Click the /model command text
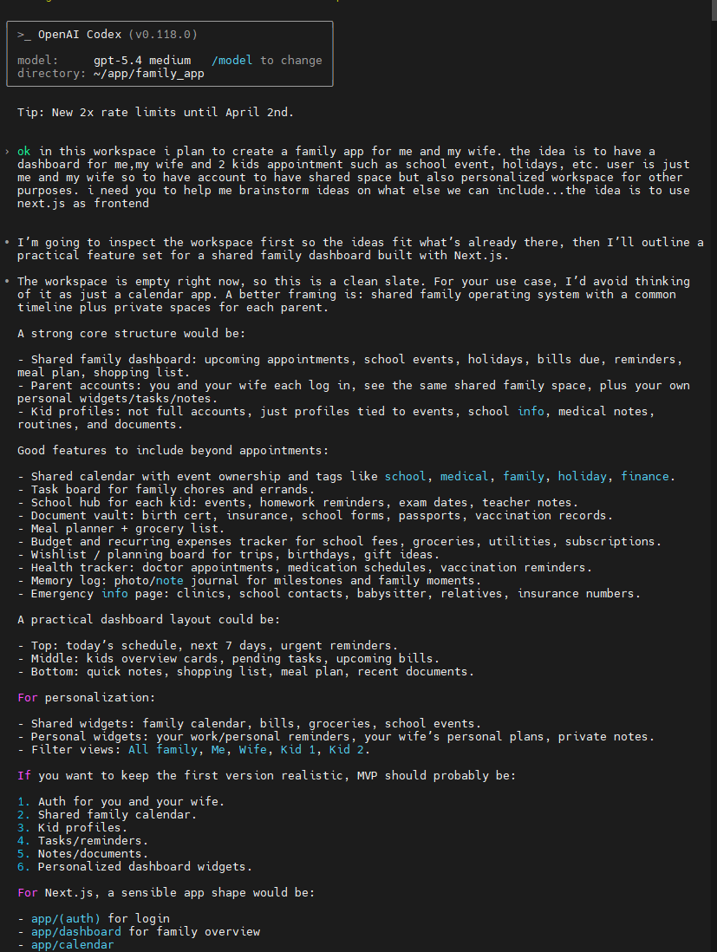The height and width of the screenshot is (952, 717). click(232, 61)
